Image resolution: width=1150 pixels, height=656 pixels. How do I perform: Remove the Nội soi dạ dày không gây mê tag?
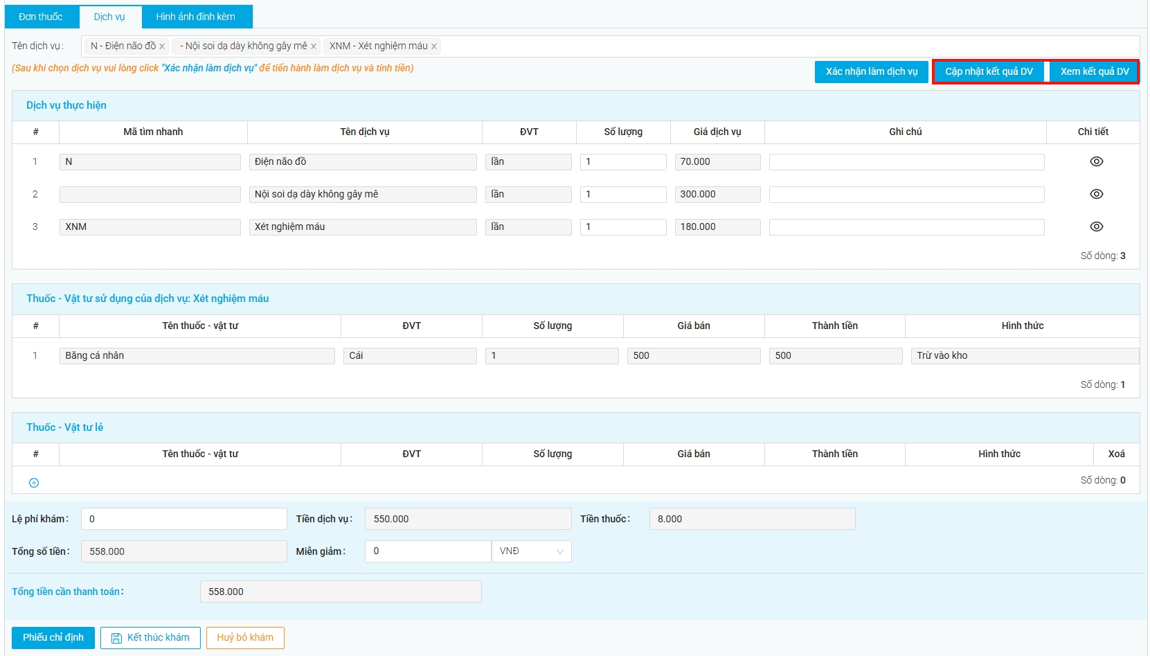[314, 46]
